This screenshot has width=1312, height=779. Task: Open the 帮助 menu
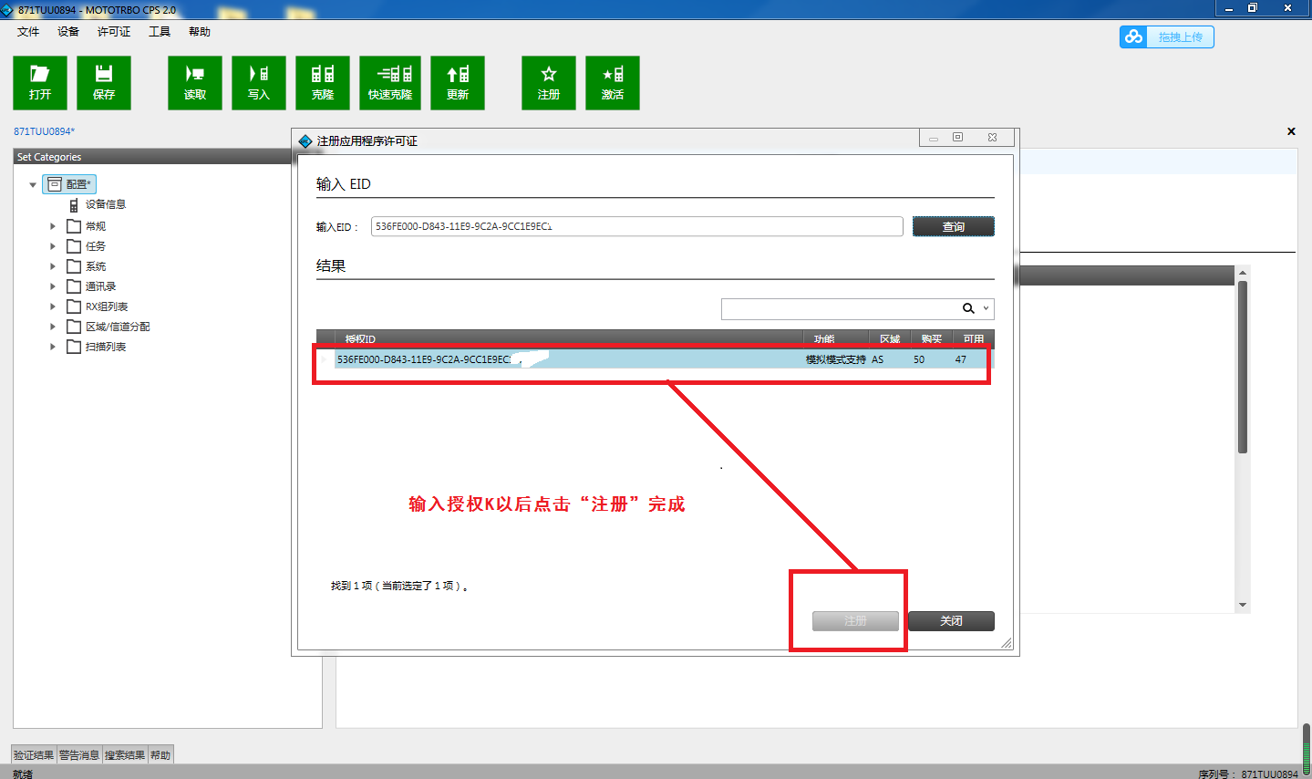coord(200,32)
